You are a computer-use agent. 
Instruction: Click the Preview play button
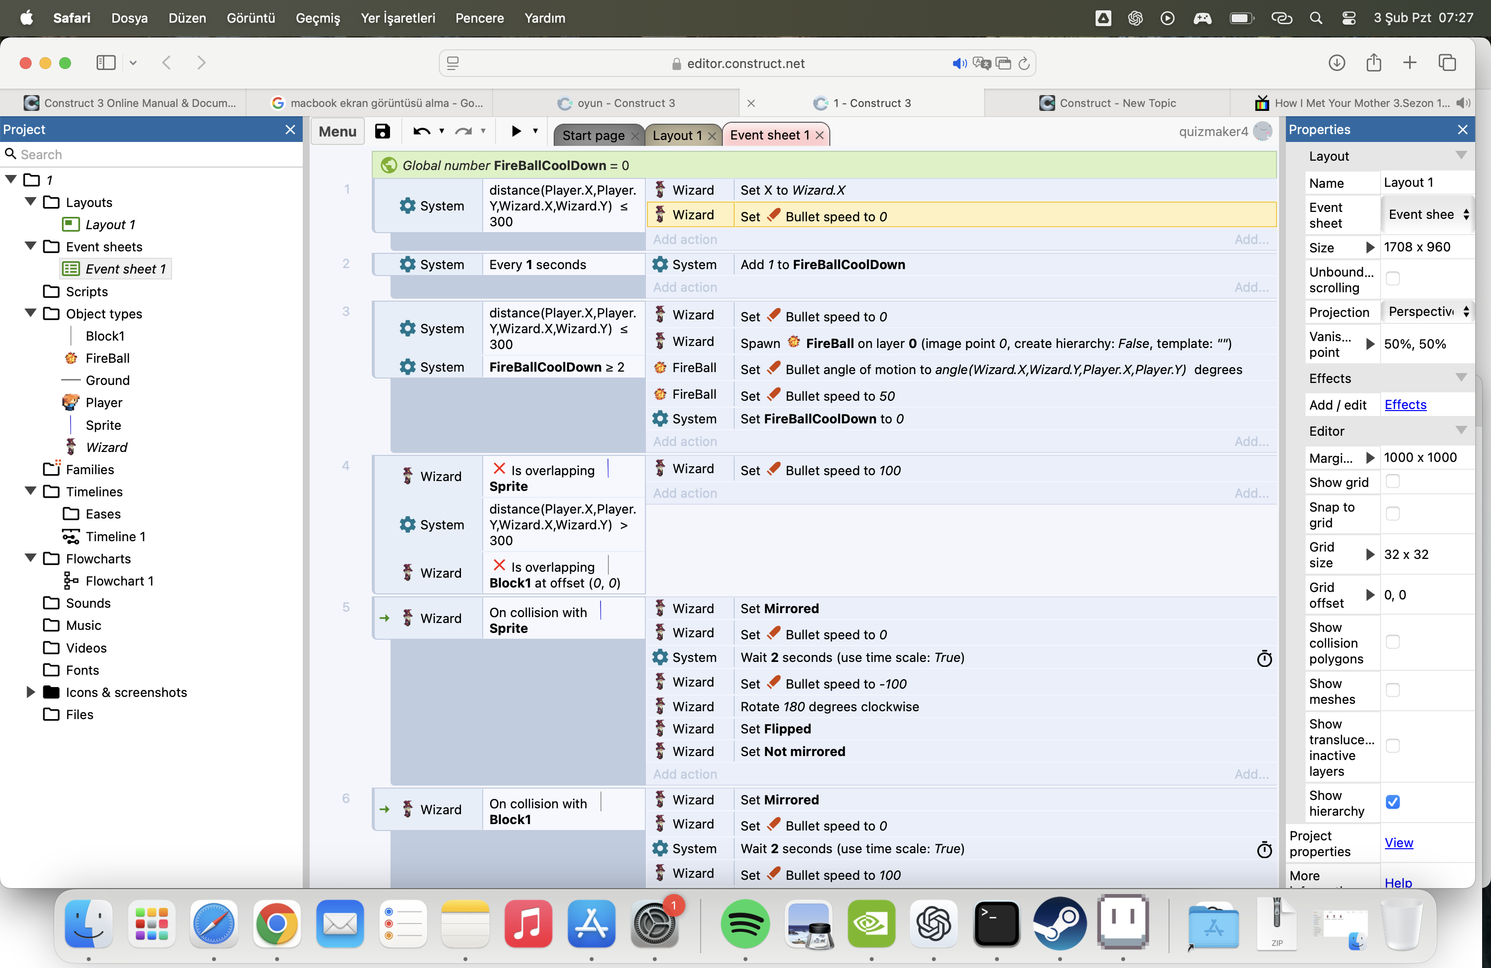(x=516, y=131)
